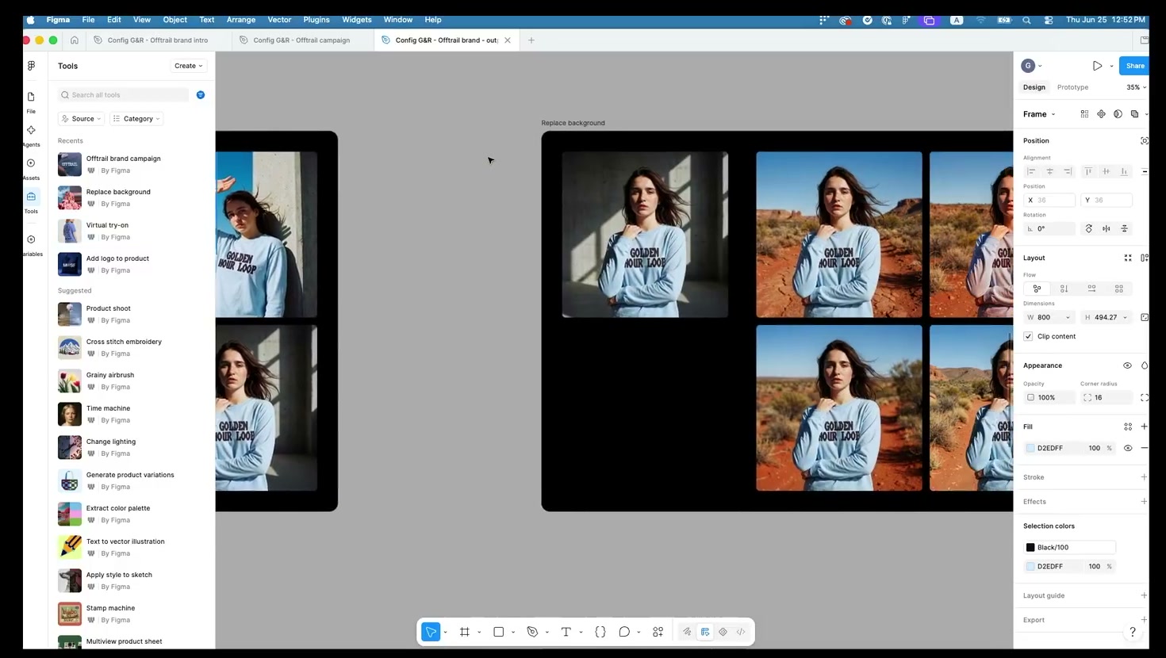Select the Comment tool in bottom toolbar
Screen dimensions: 1166x658
tap(624, 632)
